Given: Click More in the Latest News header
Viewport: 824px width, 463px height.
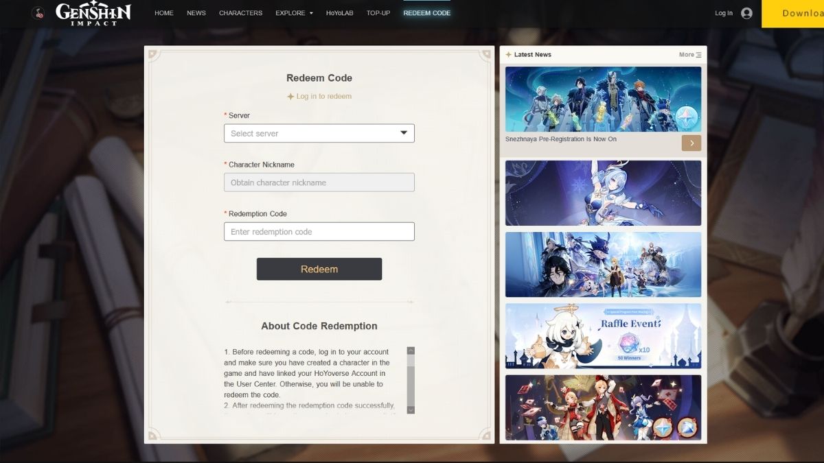Looking at the screenshot, I should pos(687,55).
